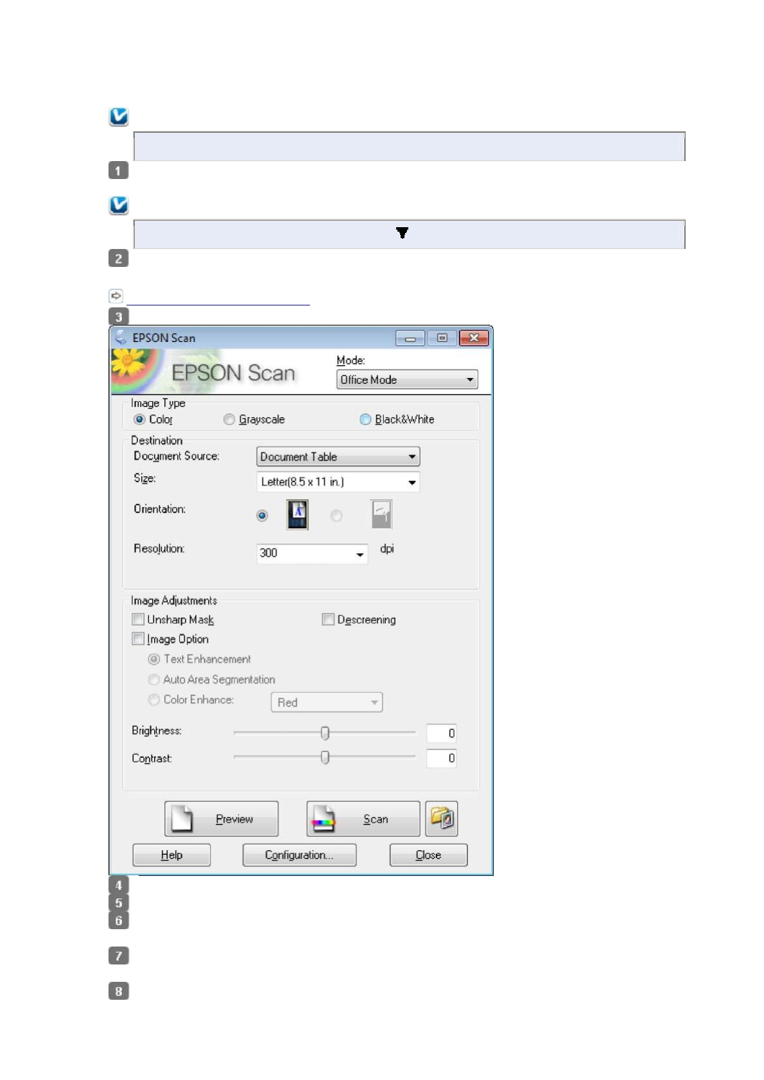
Task: Click the second blue checkmark note icon
Action: point(119,205)
